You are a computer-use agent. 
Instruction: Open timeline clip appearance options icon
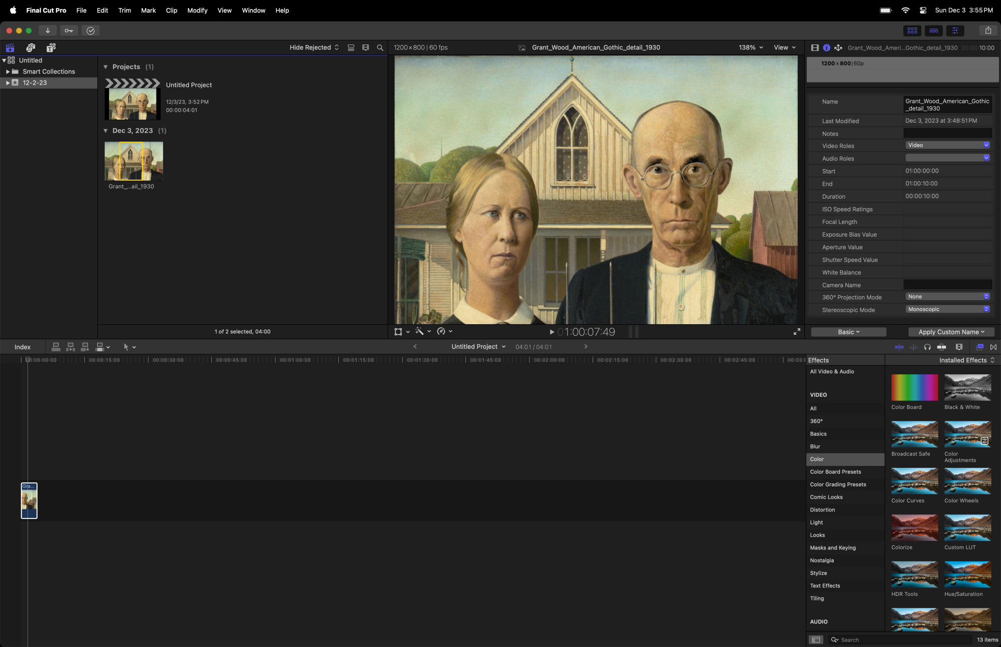pos(959,347)
